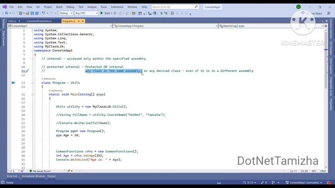
Task: Collapse the class Program block
Action: pyautogui.click(x=32, y=83)
